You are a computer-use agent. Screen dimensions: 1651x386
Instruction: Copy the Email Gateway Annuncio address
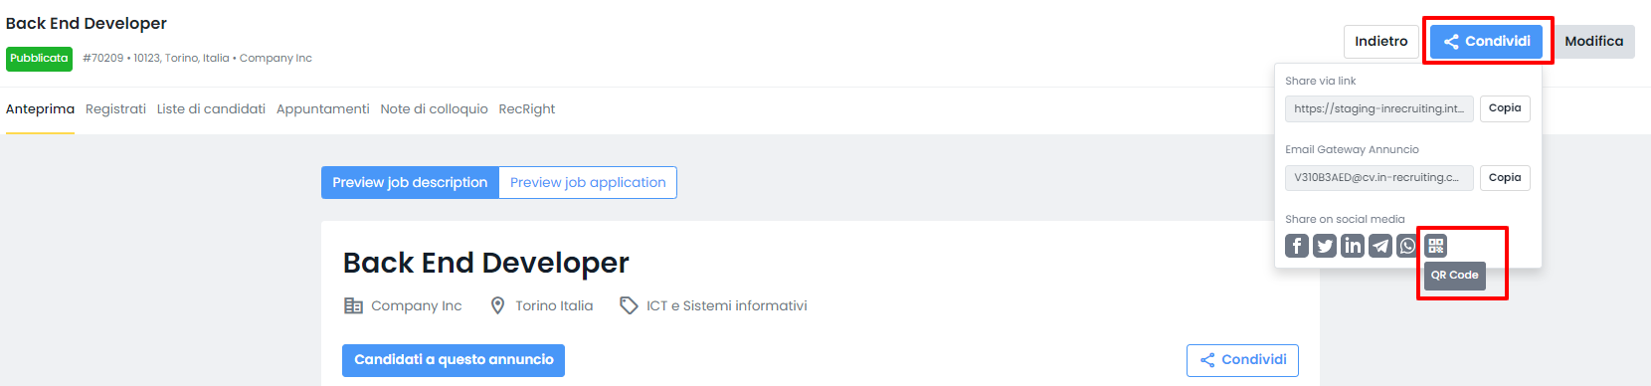click(1505, 178)
